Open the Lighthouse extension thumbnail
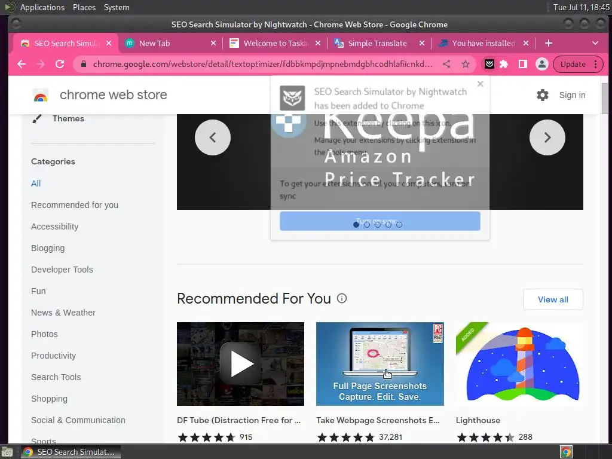This screenshot has width=612, height=459. coord(519,364)
